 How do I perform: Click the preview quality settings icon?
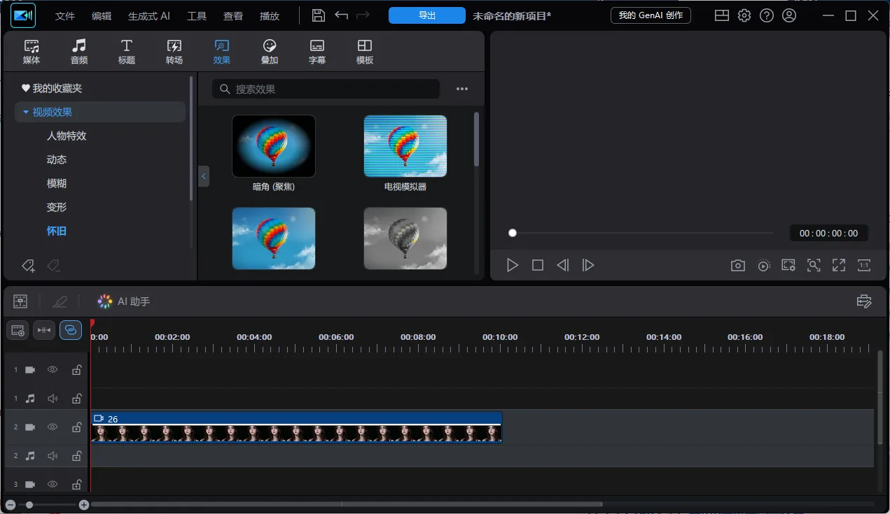[x=788, y=265]
